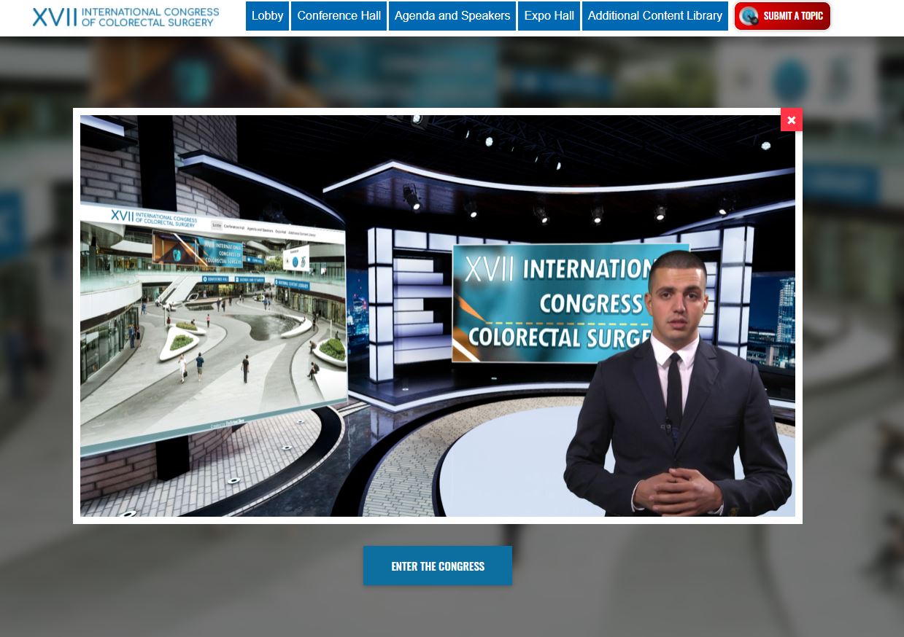Close the intro video popup
Image resolution: width=904 pixels, height=637 pixels.
tap(792, 120)
